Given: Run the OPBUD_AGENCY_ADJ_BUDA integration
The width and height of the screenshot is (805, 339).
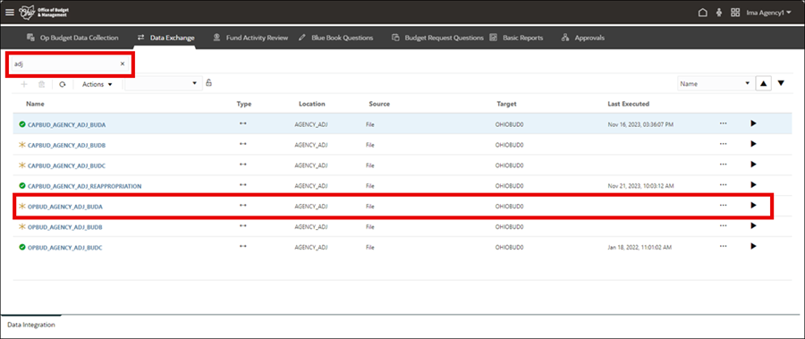Looking at the screenshot, I should click(753, 205).
